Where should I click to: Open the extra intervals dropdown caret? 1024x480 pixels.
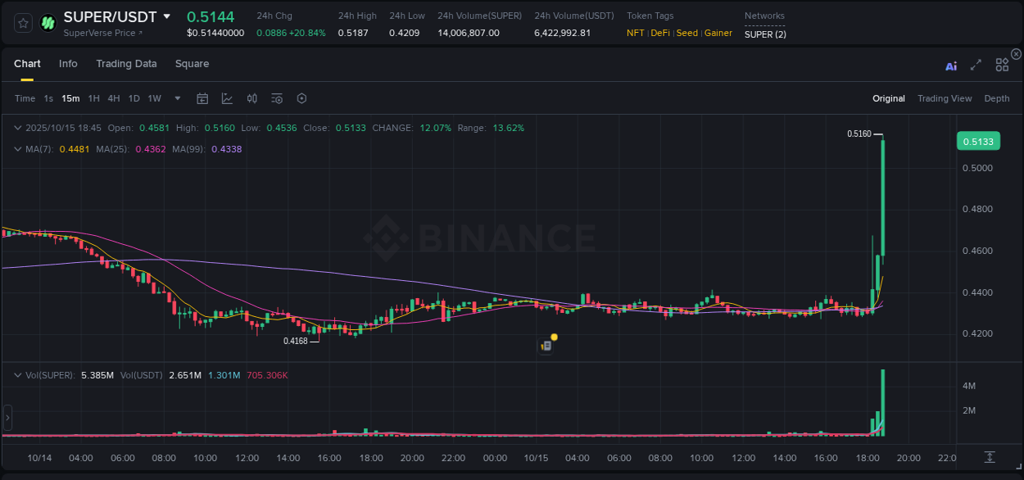pos(176,98)
